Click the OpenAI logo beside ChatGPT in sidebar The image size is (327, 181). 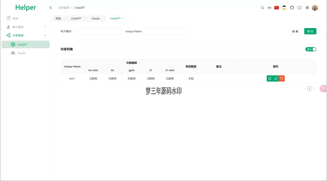(x=13, y=44)
